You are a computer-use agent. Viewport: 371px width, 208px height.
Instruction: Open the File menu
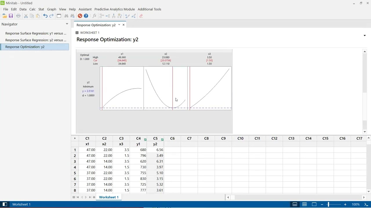tap(6, 9)
